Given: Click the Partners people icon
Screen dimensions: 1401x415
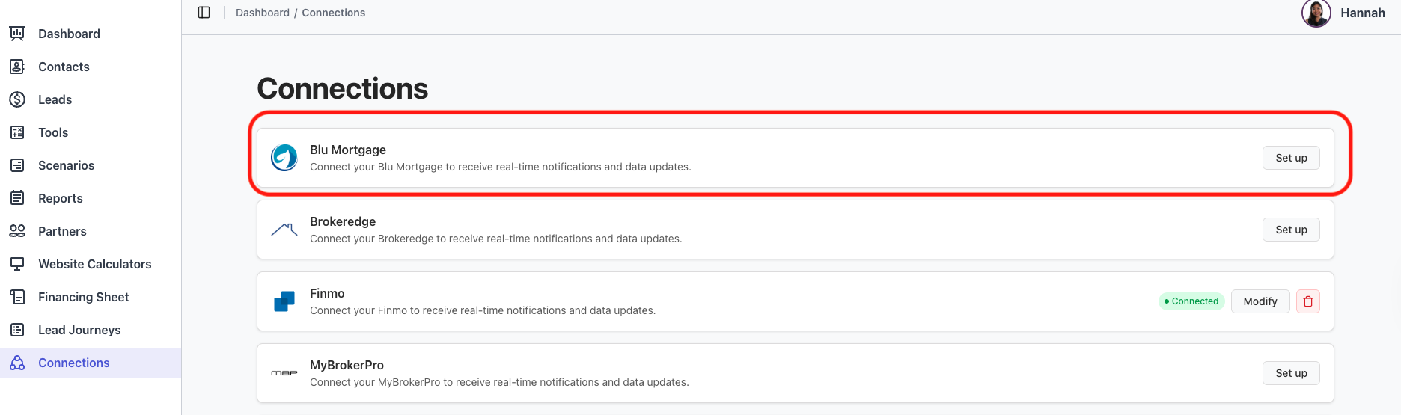Looking at the screenshot, I should coord(17,231).
